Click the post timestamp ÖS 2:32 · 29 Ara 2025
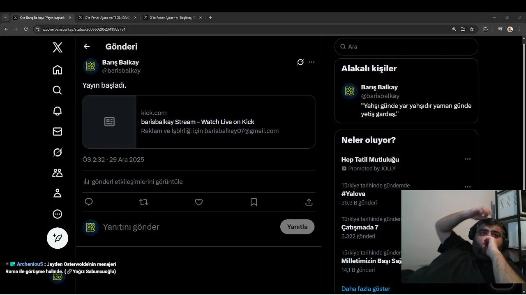Screen dimensions: 526x295 pyautogui.click(x=113, y=159)
